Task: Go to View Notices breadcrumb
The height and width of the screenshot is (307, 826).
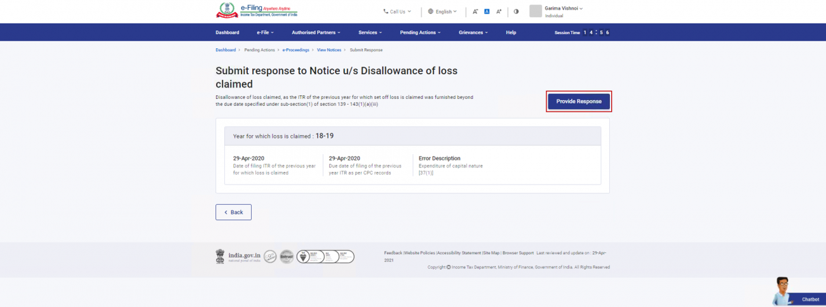Action: point(329,50)
